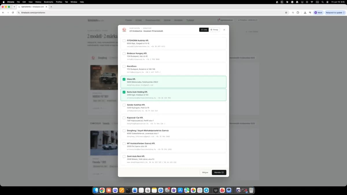
Task: Open the Edit menu
Action: tap(24, 2)
